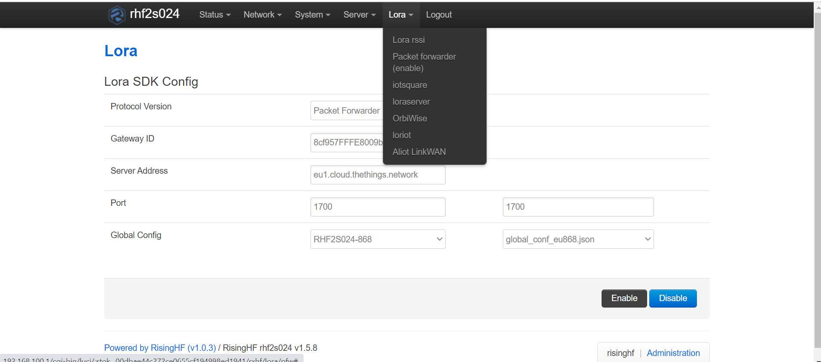Open loraserver menu entry

point(411,102)
